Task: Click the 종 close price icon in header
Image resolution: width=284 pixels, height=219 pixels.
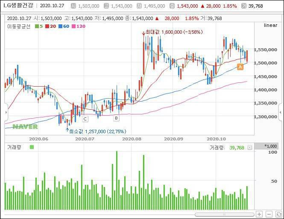Action: tap(172, 6)
